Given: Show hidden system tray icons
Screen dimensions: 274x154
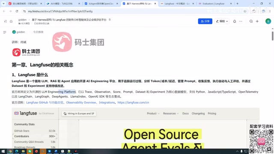Looking at the screenshot, I should coord(237,151).
